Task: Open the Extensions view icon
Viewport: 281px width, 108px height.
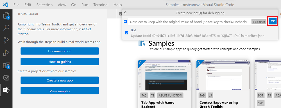Action: [x=6, y=65]
